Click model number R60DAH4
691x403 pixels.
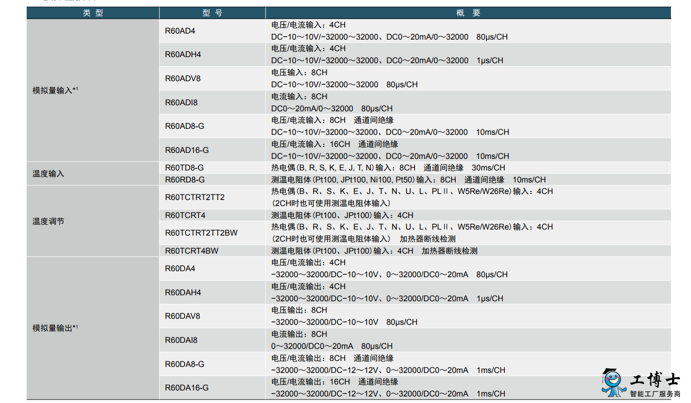pyautogui.click(x=183, y=292)
